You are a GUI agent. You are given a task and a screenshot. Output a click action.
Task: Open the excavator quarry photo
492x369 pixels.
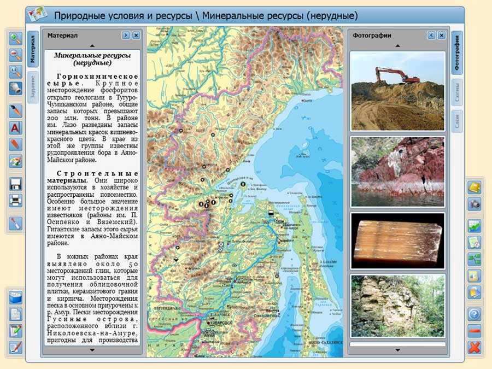[397, 91]
